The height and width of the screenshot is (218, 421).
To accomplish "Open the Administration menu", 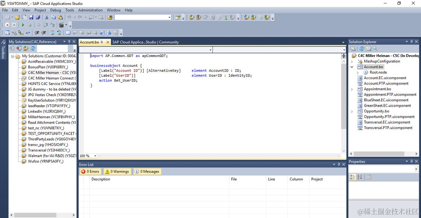I will [x=90, y=10].
